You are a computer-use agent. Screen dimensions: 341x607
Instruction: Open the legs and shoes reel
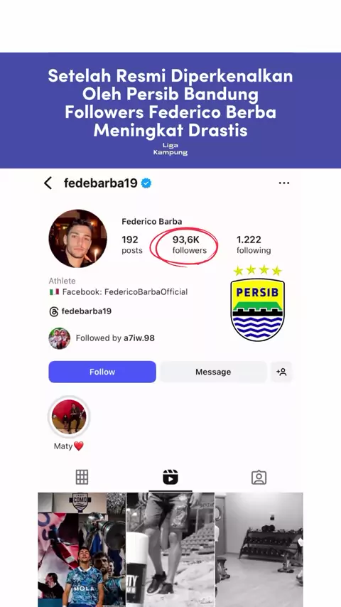[x=170, y=549]
